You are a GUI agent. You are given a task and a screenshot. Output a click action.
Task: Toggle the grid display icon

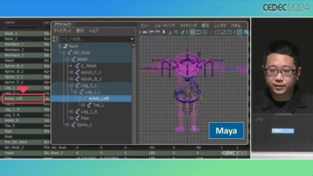pos(192,32)
